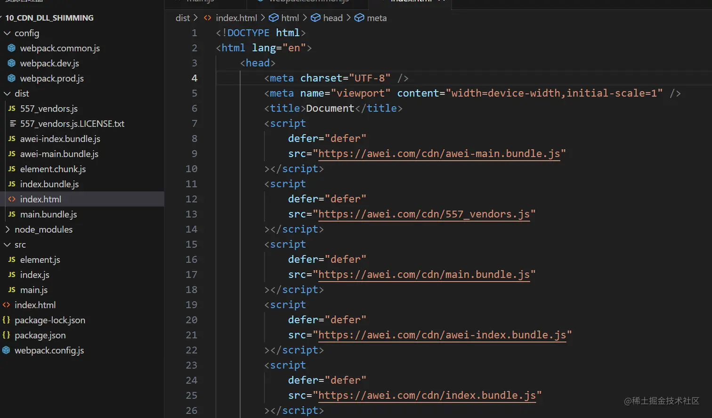Collapse the 10_CDN_DLL_SHIMMING root folder

pyautogui.click(x=49, y=18)
